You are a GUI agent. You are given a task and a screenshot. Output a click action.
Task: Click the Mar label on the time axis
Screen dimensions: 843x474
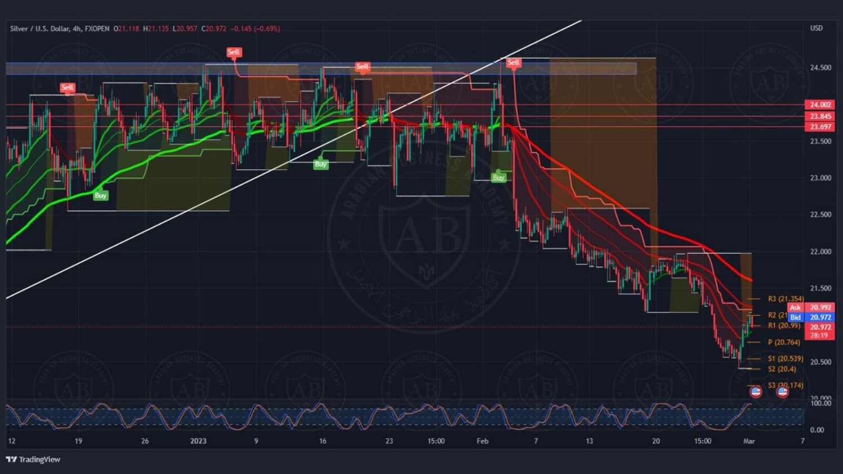coord(749,441)
